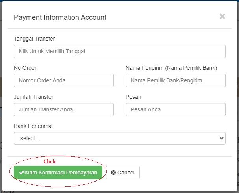The width and height of the screenshot is (239, 193).
Task: Click the Nama Pengirim (Nama Pemilik Bank) label
Action: click(x=171, y=68)
